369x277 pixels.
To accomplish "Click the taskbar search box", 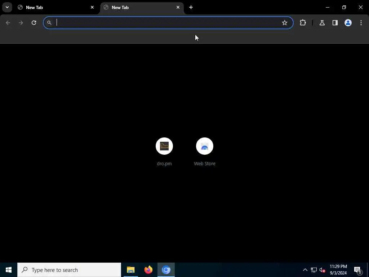I will coord(69,270).
